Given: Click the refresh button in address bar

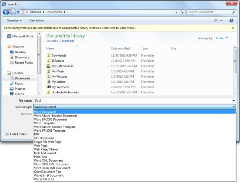Looking at the screenshot, I should tap(182, 12).
